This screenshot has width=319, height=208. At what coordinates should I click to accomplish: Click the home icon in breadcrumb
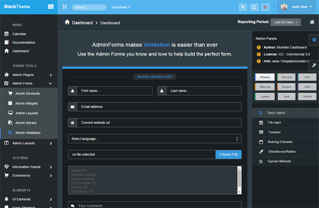pos(67,22)
